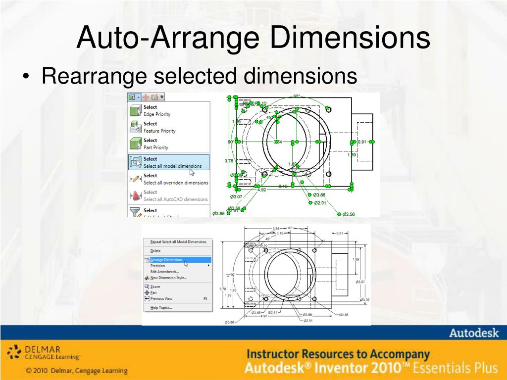Screen dimensions: 507x380
Task: Choose Select all model dimensions
Action: pyautogui.click(x=169, y=162)
